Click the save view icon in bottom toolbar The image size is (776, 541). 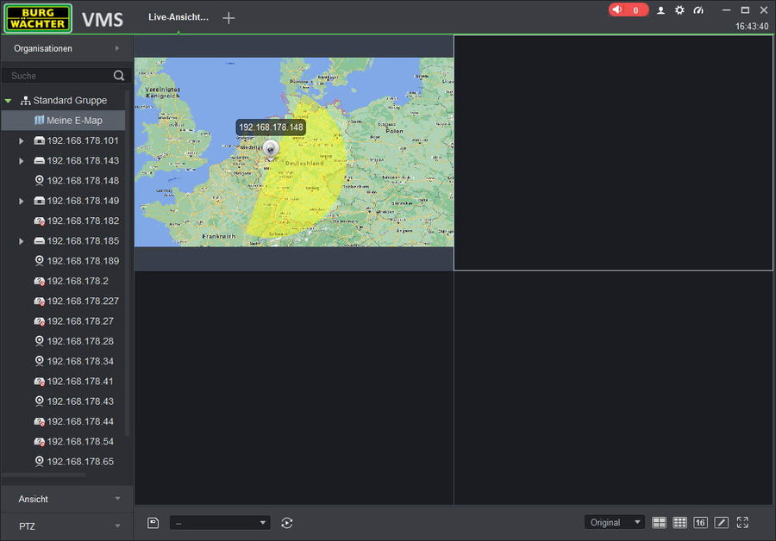pyautogui.click(x=153, y=523)
